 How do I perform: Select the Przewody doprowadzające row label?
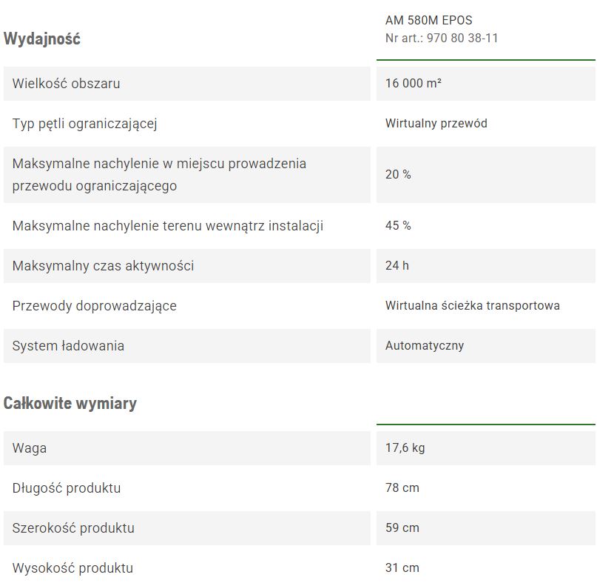pyautogui.click(x=94, y=306)
